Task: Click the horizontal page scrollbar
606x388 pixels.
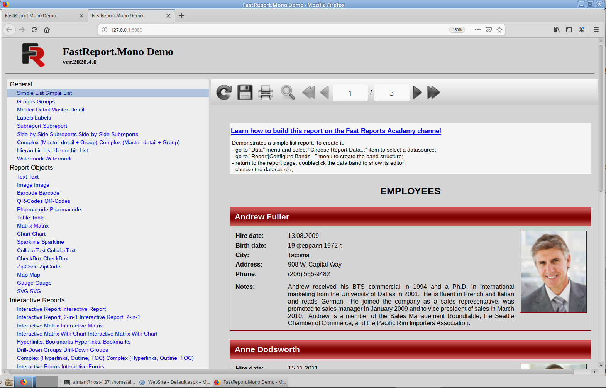Action: 291,372
